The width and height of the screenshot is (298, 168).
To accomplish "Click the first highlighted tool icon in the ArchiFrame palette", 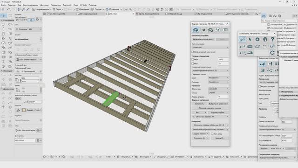I will pos(242,39).
